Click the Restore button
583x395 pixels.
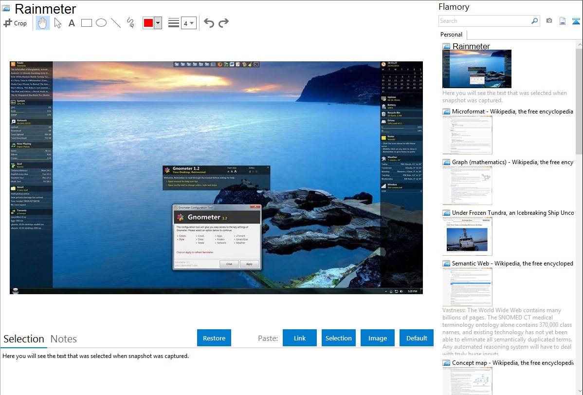pos(214,338)
